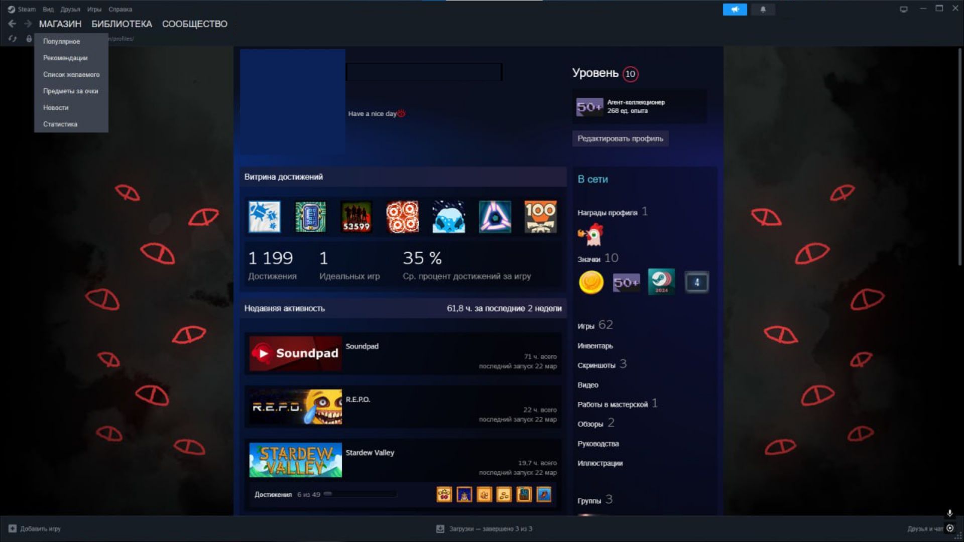Click the Add a game plus icon
The image size is (964, 542).
pyautogui.click(x=13, y=528)
